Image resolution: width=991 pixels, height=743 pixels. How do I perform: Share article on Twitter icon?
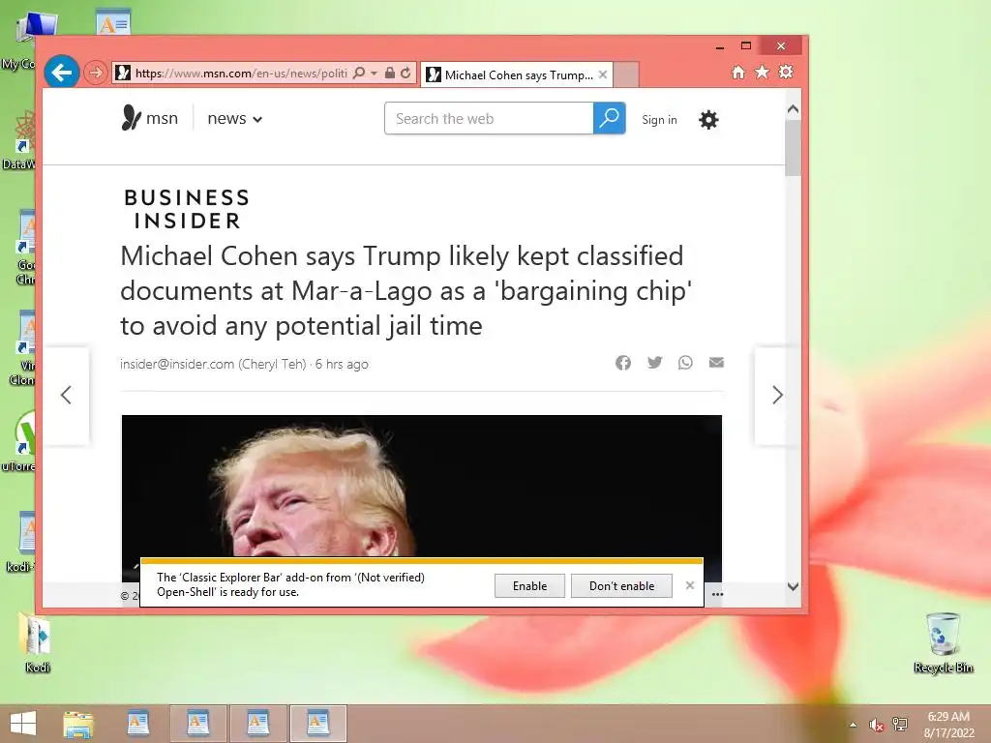click(x=655, y=362)
